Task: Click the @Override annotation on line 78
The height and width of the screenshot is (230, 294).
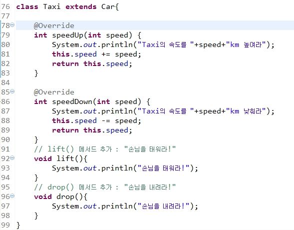Action: tap(54, 25)
